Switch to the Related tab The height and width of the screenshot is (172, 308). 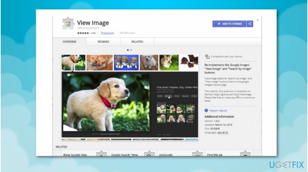click(x=137, y=42)
